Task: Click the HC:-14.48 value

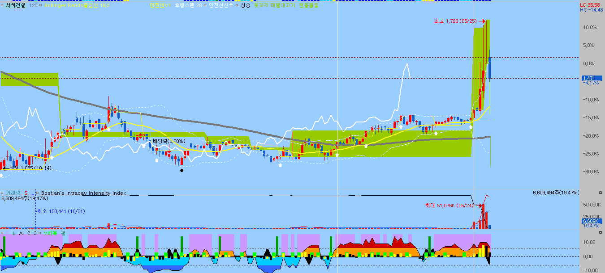Action: pos(591,10)
